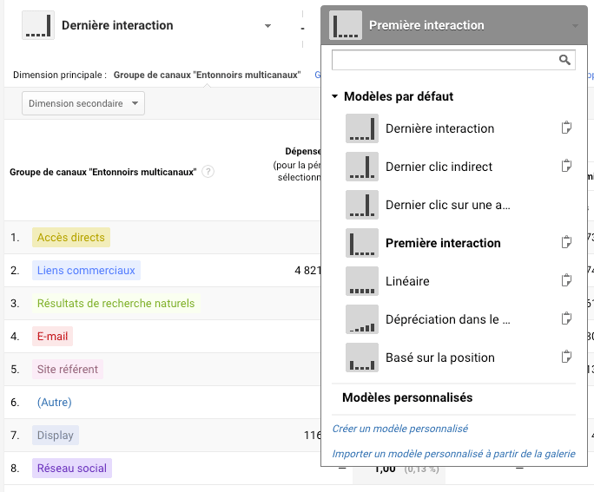Viewport: 594px width, 492px height.
Task: Select Dernier clic sur une a… model
Action: [x=447, y=205]
